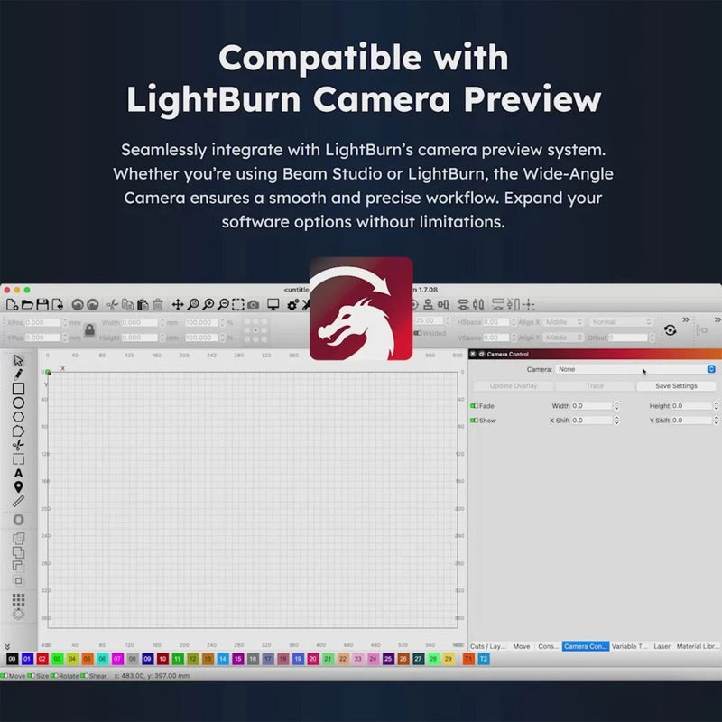Viewport: 722px width, 722px height.
Task: Select the Rectangle tool
Action: tap(18, 389)
